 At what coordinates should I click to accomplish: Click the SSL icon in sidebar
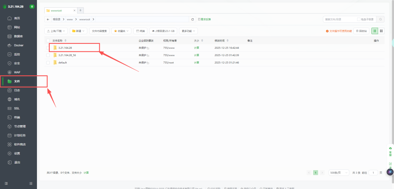click(10, 108)
